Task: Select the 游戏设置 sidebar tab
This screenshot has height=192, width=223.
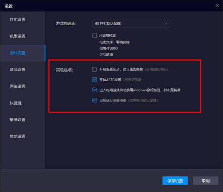Action: pyautogui.click(x=18, y=53)
